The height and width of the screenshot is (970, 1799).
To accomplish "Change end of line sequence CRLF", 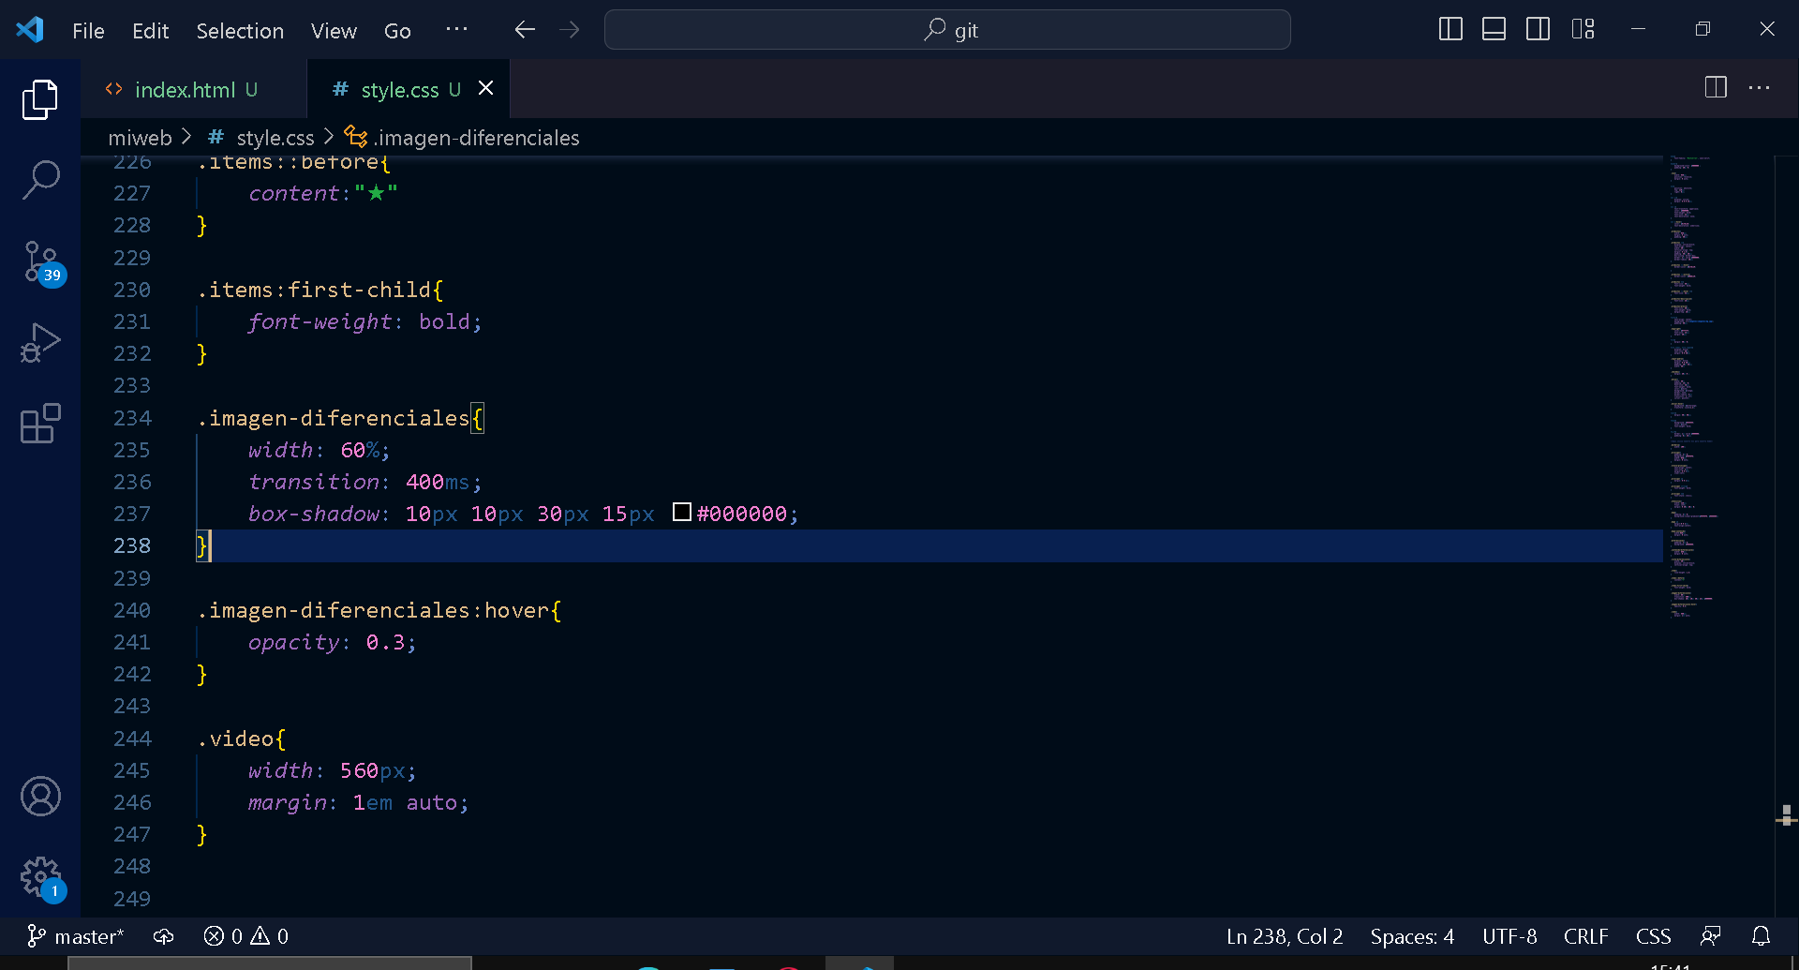I will click(x=1585, y=936).
